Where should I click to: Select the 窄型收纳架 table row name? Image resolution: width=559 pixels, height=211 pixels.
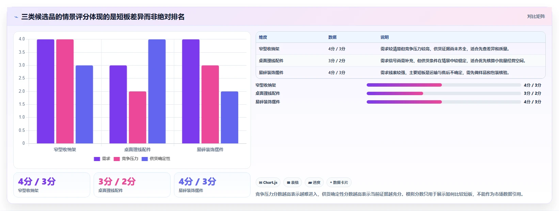269,49
